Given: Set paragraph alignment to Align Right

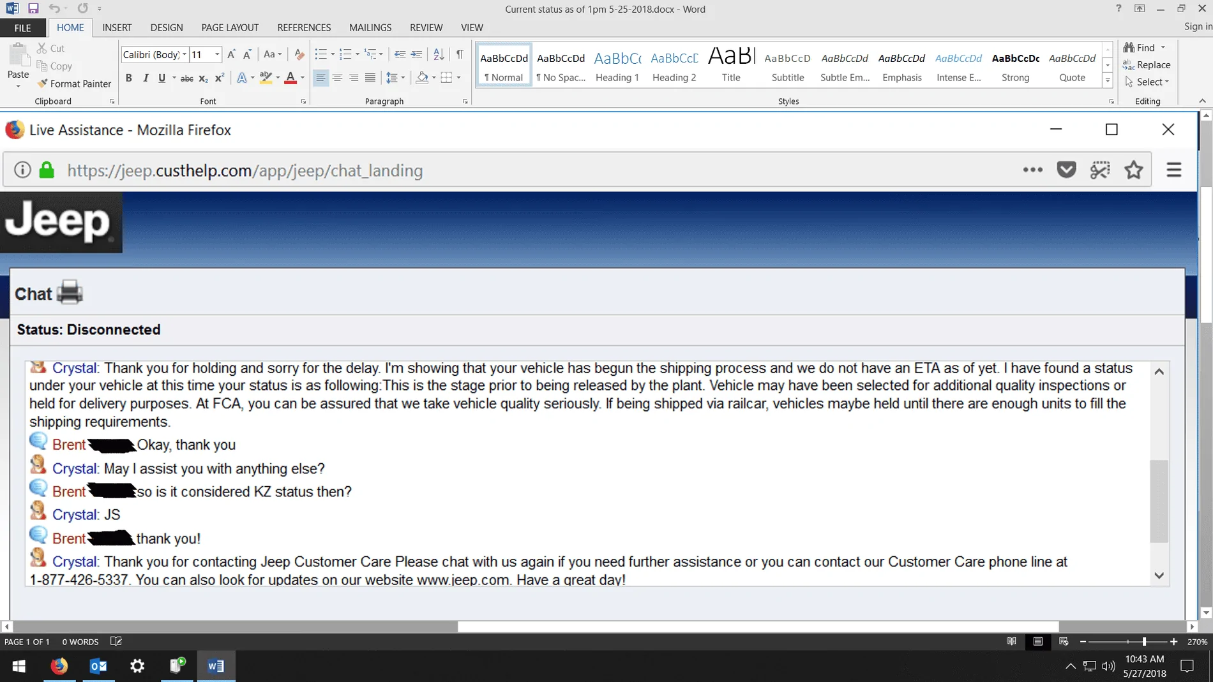Looking at the screenshot, I should [354, 78].
